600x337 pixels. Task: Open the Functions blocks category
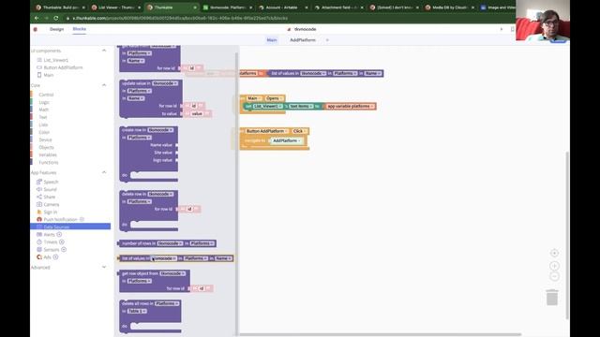coord(48,162)
